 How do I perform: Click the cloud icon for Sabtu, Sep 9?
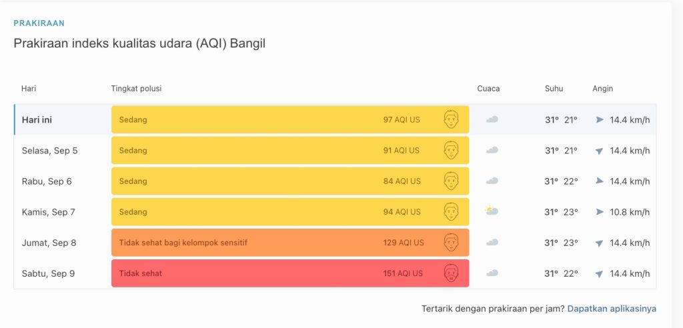[x=492, y=273]
